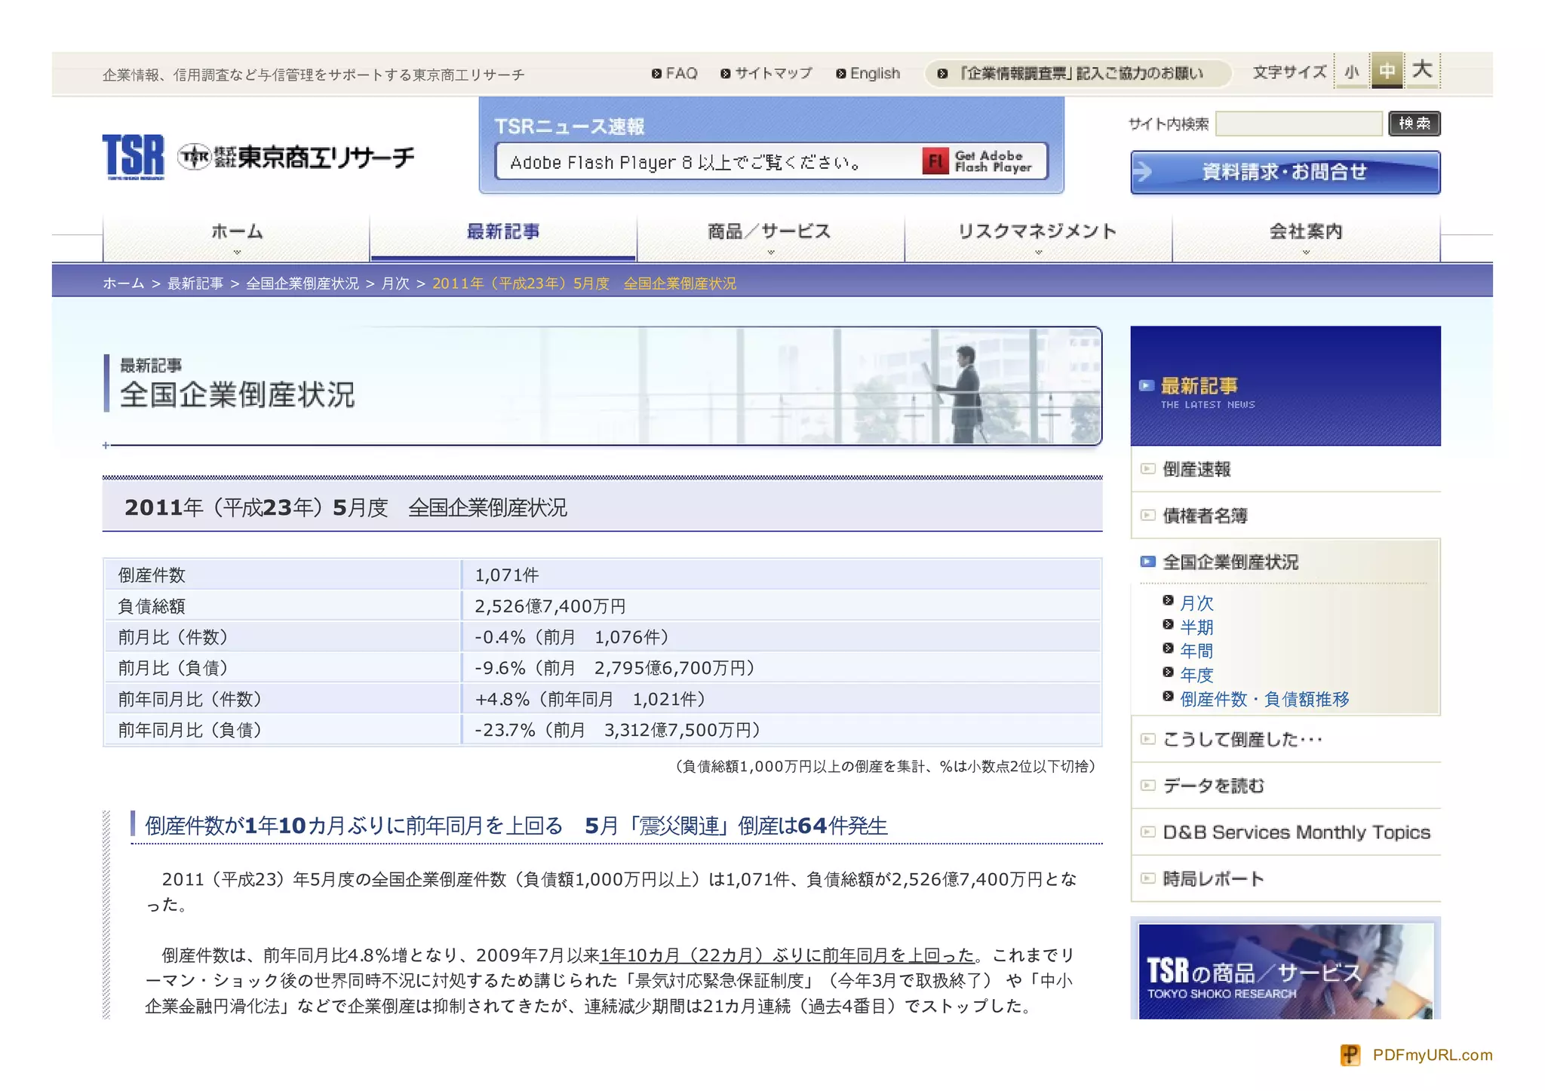Set text size to 大 (large)
1545x1091 pixels.
[x=1422, y=70]
